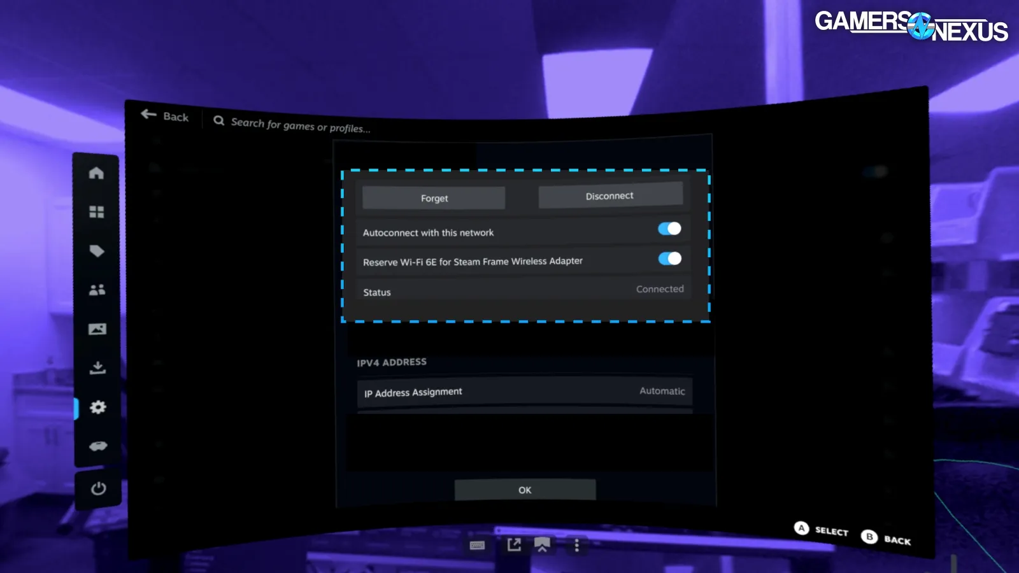Click the pop-out share icon in bottom bar
Viewport: 1019px width, 573px height.
[x=513, y=545]
